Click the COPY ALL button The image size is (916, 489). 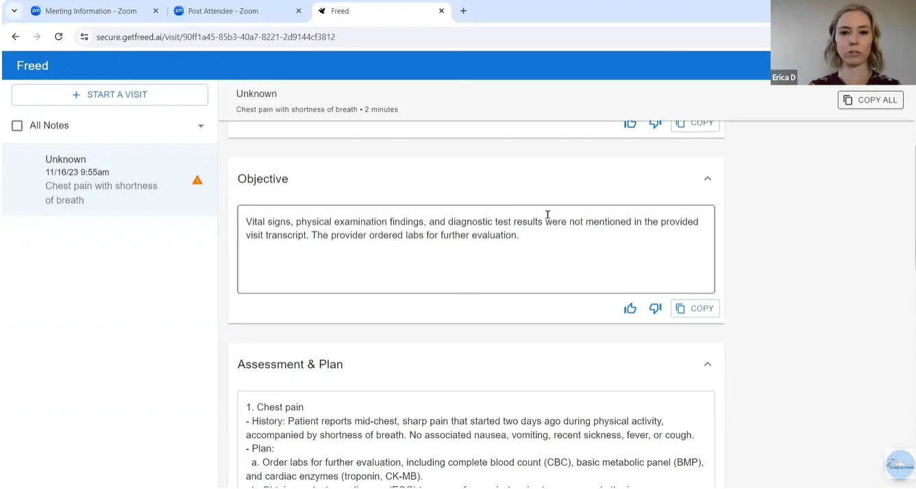click(870, 99)
